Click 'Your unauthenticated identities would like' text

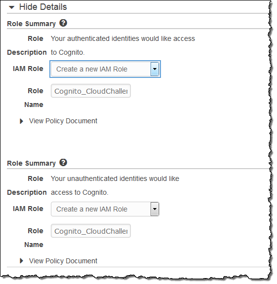[x=115, y=178]
